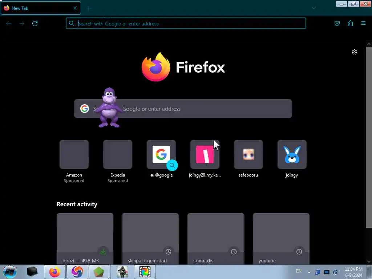Click the large Firefox logo
Viewport: 372px width, 279px height.
coord(155,67)
